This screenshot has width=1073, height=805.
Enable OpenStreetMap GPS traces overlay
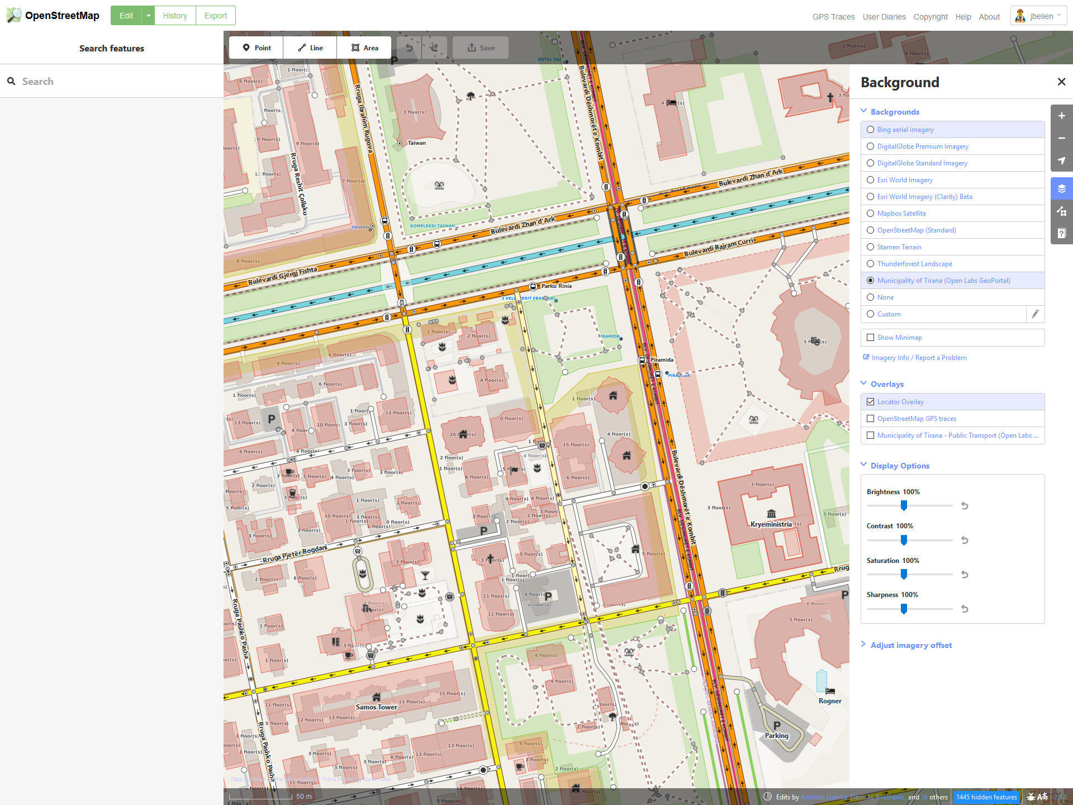[870, 419]
